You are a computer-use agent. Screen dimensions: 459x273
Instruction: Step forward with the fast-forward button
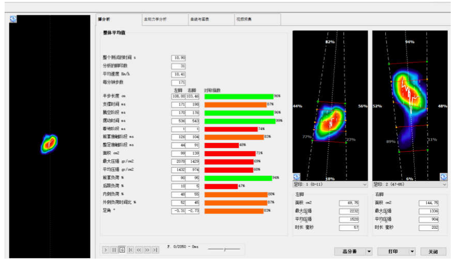tap(147, 250)
